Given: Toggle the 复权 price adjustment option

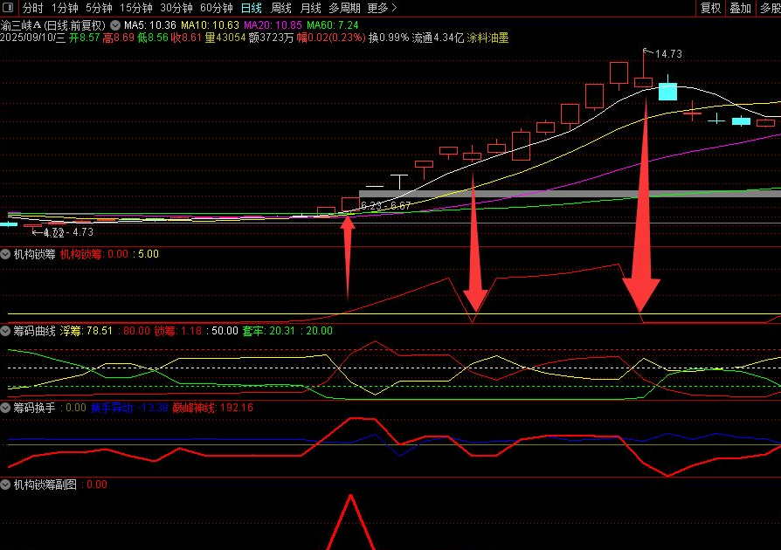Looking at the screenshot, I should (x=711, y=8).
